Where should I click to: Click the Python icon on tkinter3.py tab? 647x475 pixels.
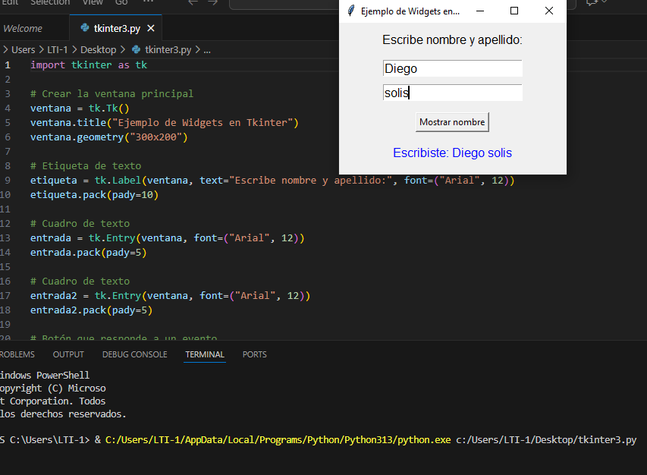point(84,29)
